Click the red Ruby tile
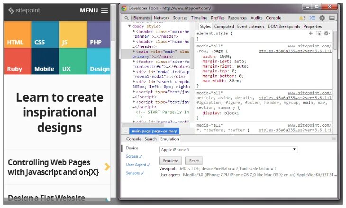 (18, 61)
